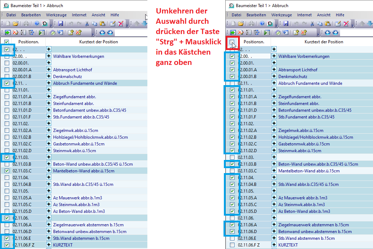Click Wählbare Vorbemerkungen text in right window

[304, 56]
